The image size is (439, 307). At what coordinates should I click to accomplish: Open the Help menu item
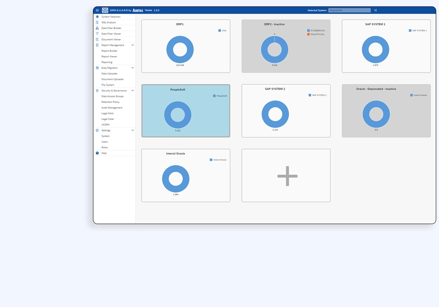pyautogui.click(x=114, y=153)
